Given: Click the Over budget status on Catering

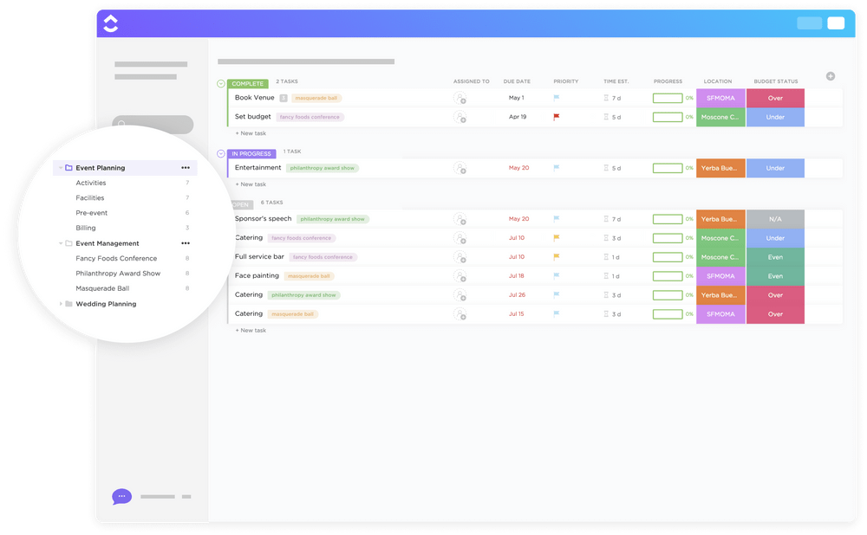Looking at the screenshot, I should tap(775, 294).
